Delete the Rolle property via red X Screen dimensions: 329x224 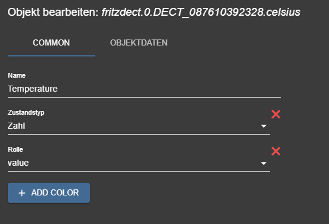[x=276, y=151]
